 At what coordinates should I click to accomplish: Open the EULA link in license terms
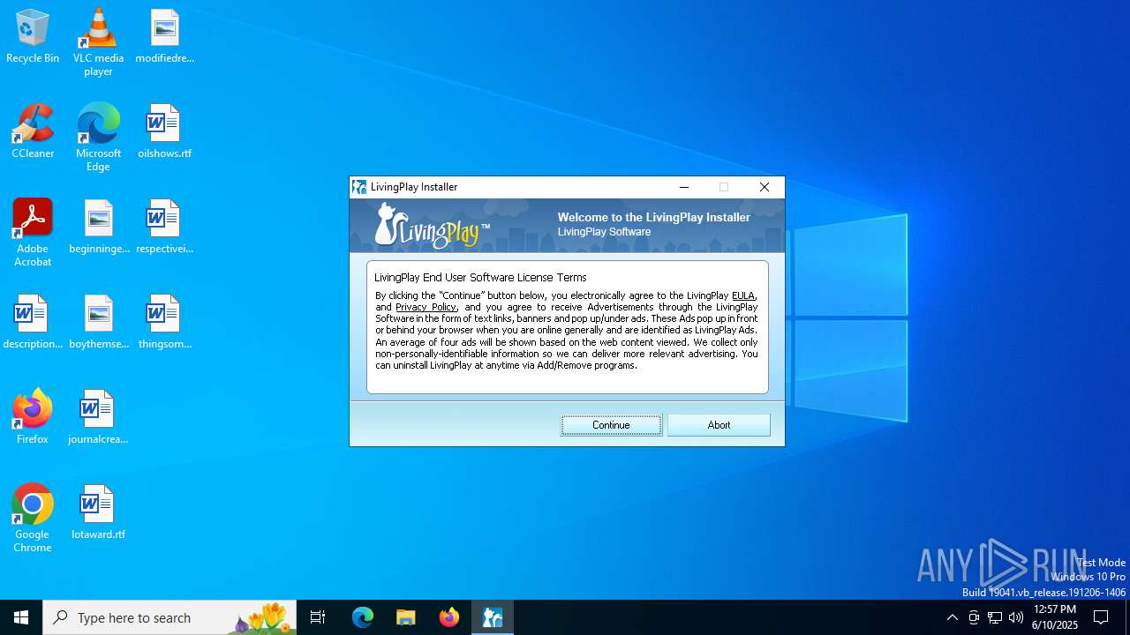point(743,295)
